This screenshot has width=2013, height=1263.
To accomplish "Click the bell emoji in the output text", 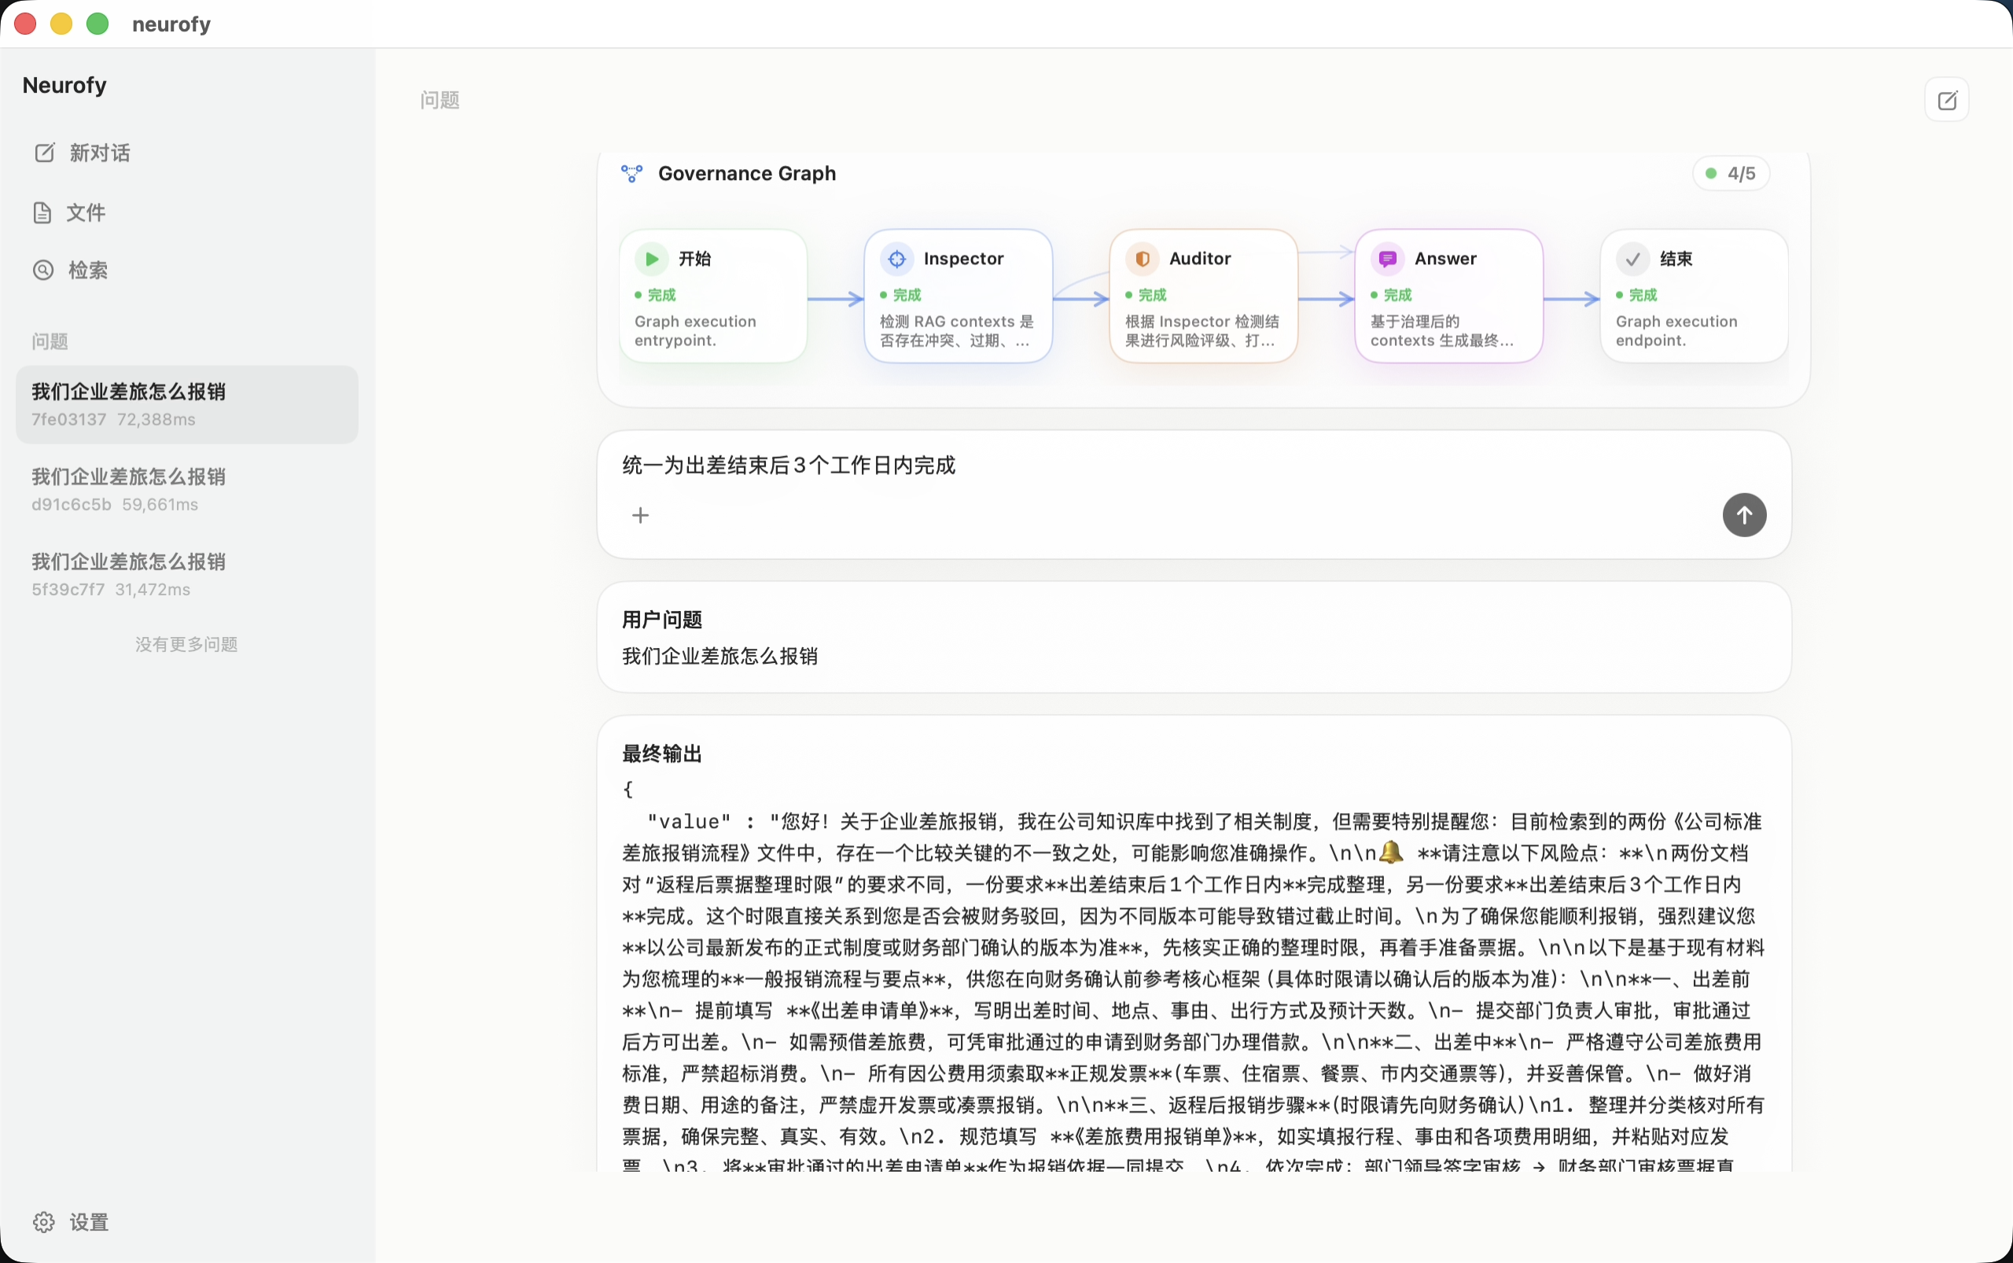I will coord(1391,852).
